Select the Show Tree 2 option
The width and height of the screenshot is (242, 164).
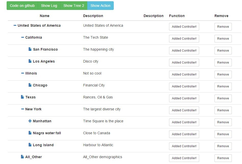click(x=74, y=5)
